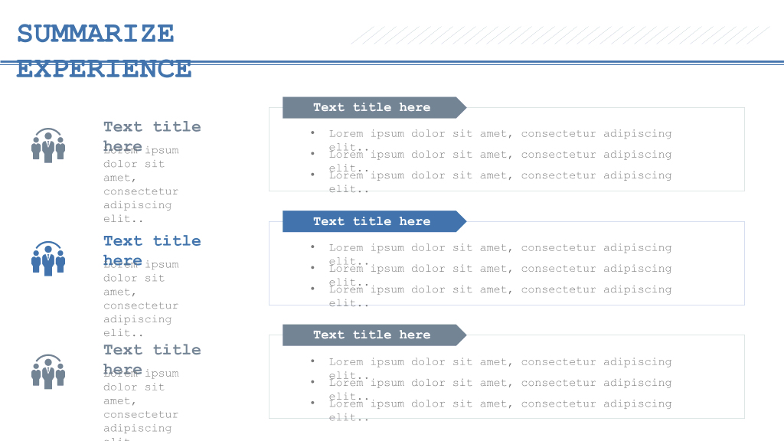This screenshot has width=784, height=441.
Task: Click the Lorem ipsum paragraph beside the top icon
Action: coord(141,185)
